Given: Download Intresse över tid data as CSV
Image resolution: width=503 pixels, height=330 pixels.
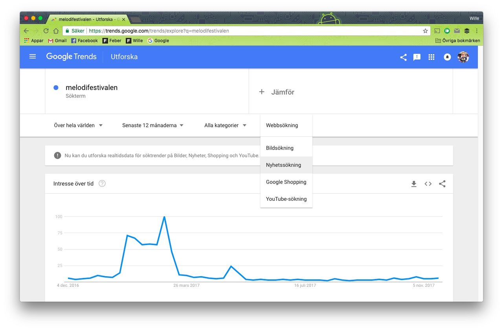Looking at the screenshot, I should click(x=414, y=184).
